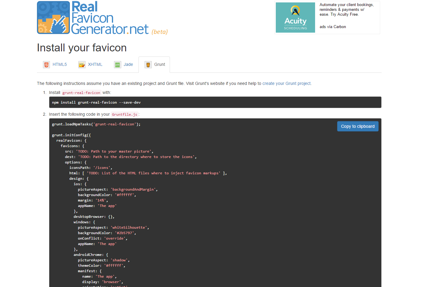Open the 'create your Grunt project' link

pos(286,83)
